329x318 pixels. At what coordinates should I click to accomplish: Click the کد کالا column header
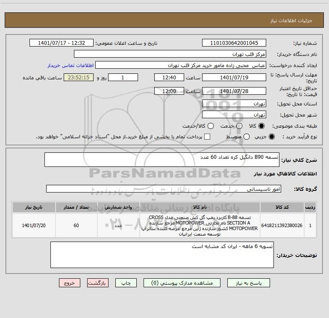[x=282, y=207]
